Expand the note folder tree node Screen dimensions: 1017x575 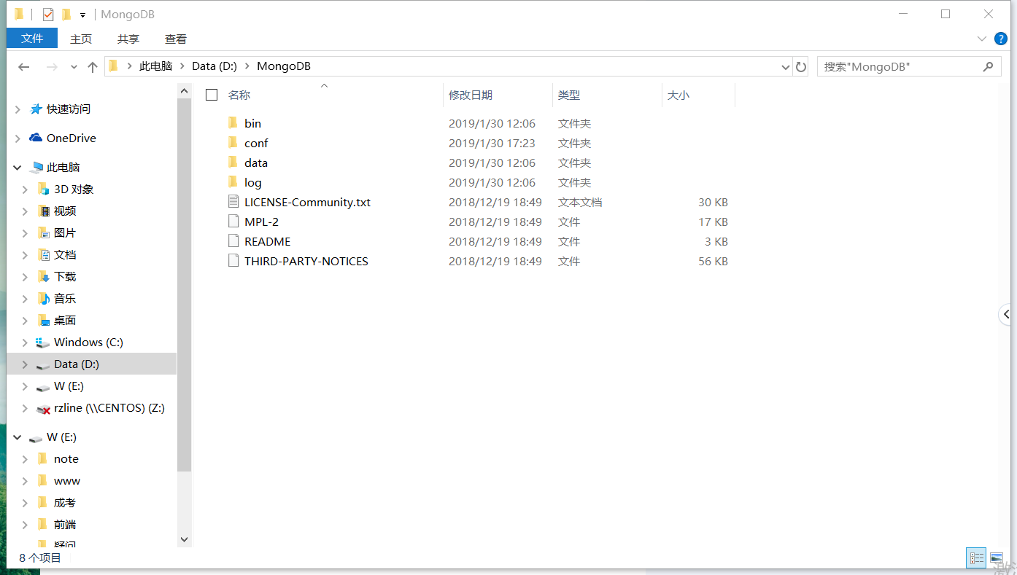click(25, 459)
